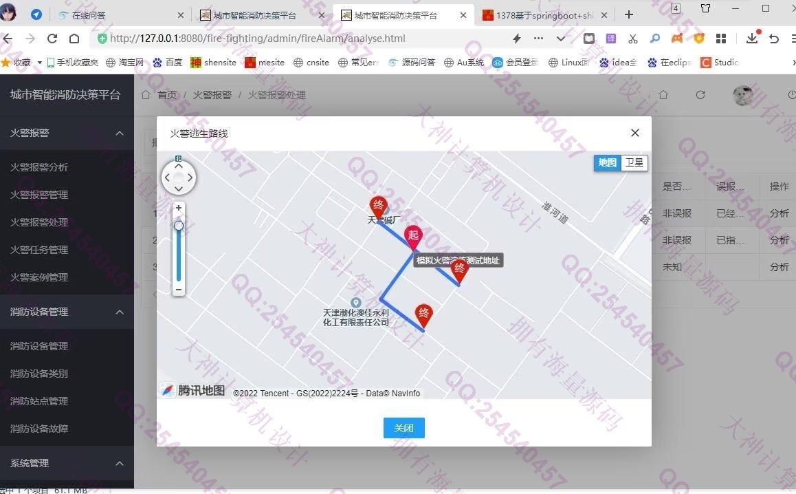Switch to the 1378基于springboot browser tab
This screenshot has height=494, width=796.
click(x=544, y=15)
